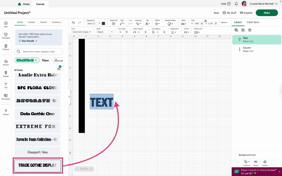Open the operation color swatch
The image size is (282, 176).
click(104, 24)
